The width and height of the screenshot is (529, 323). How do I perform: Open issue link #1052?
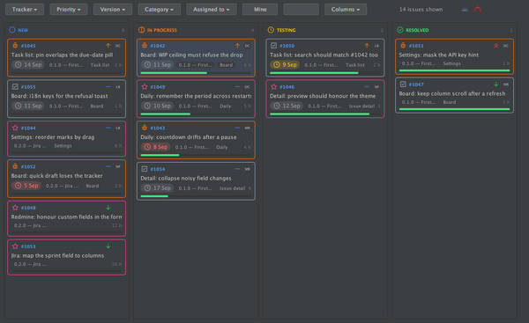[28, 166]
